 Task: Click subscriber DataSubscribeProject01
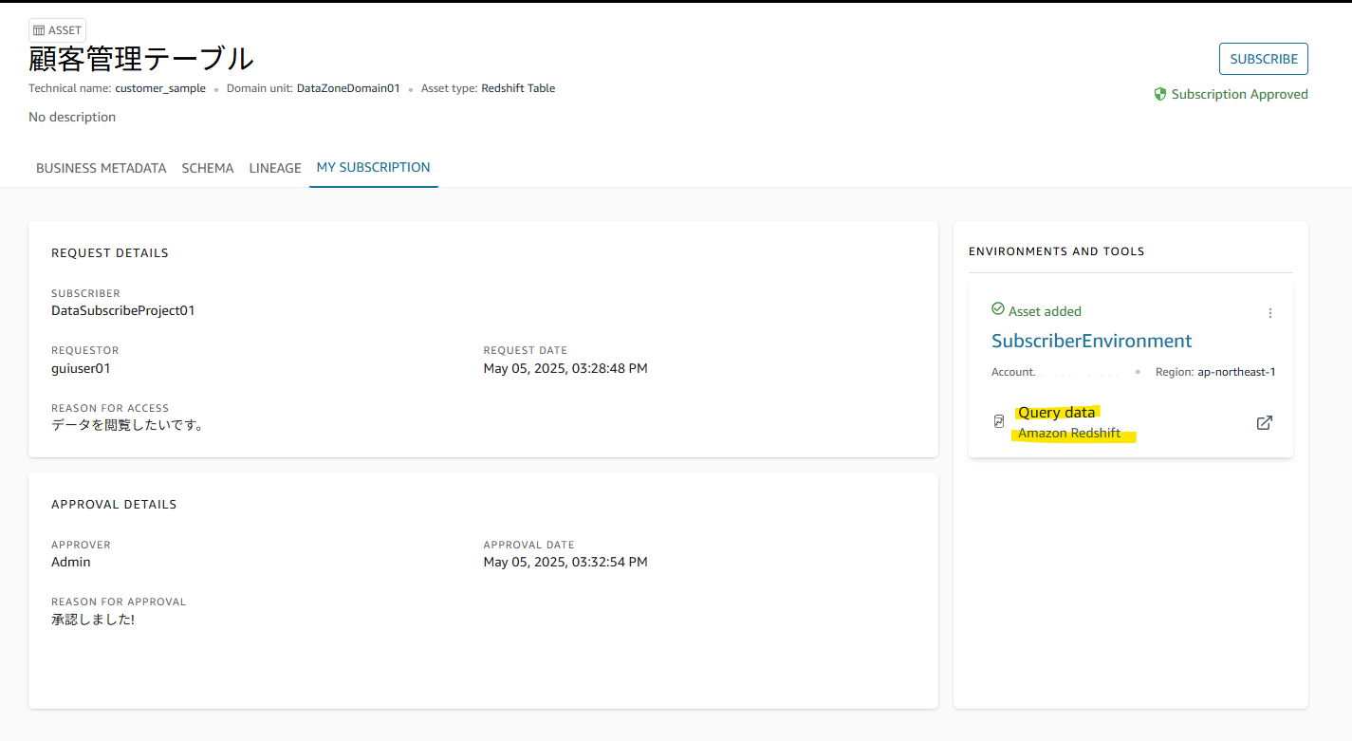point(123,310)
